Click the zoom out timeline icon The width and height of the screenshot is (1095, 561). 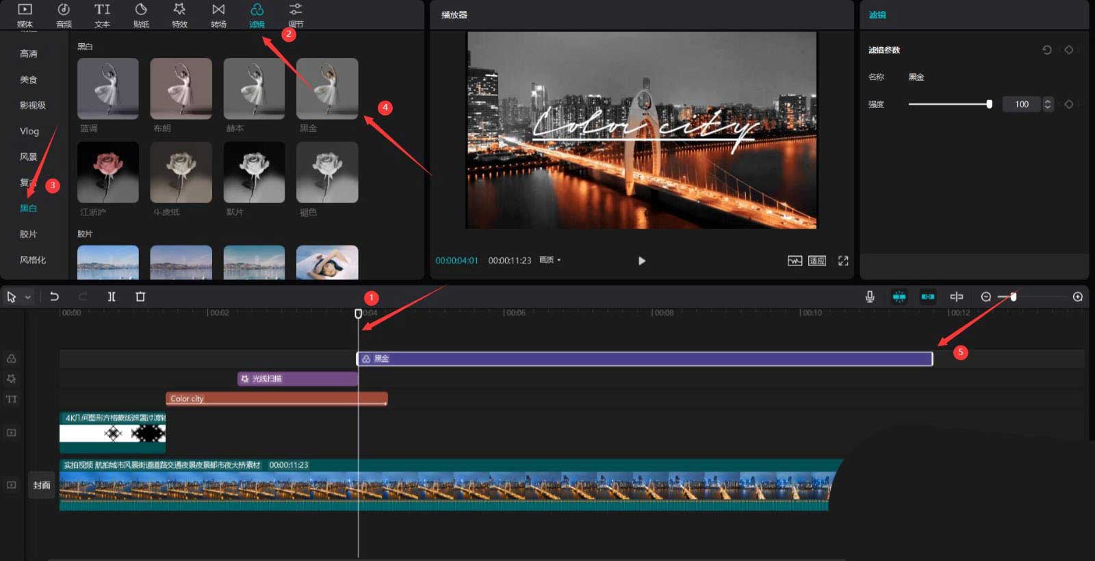(985, 297)
